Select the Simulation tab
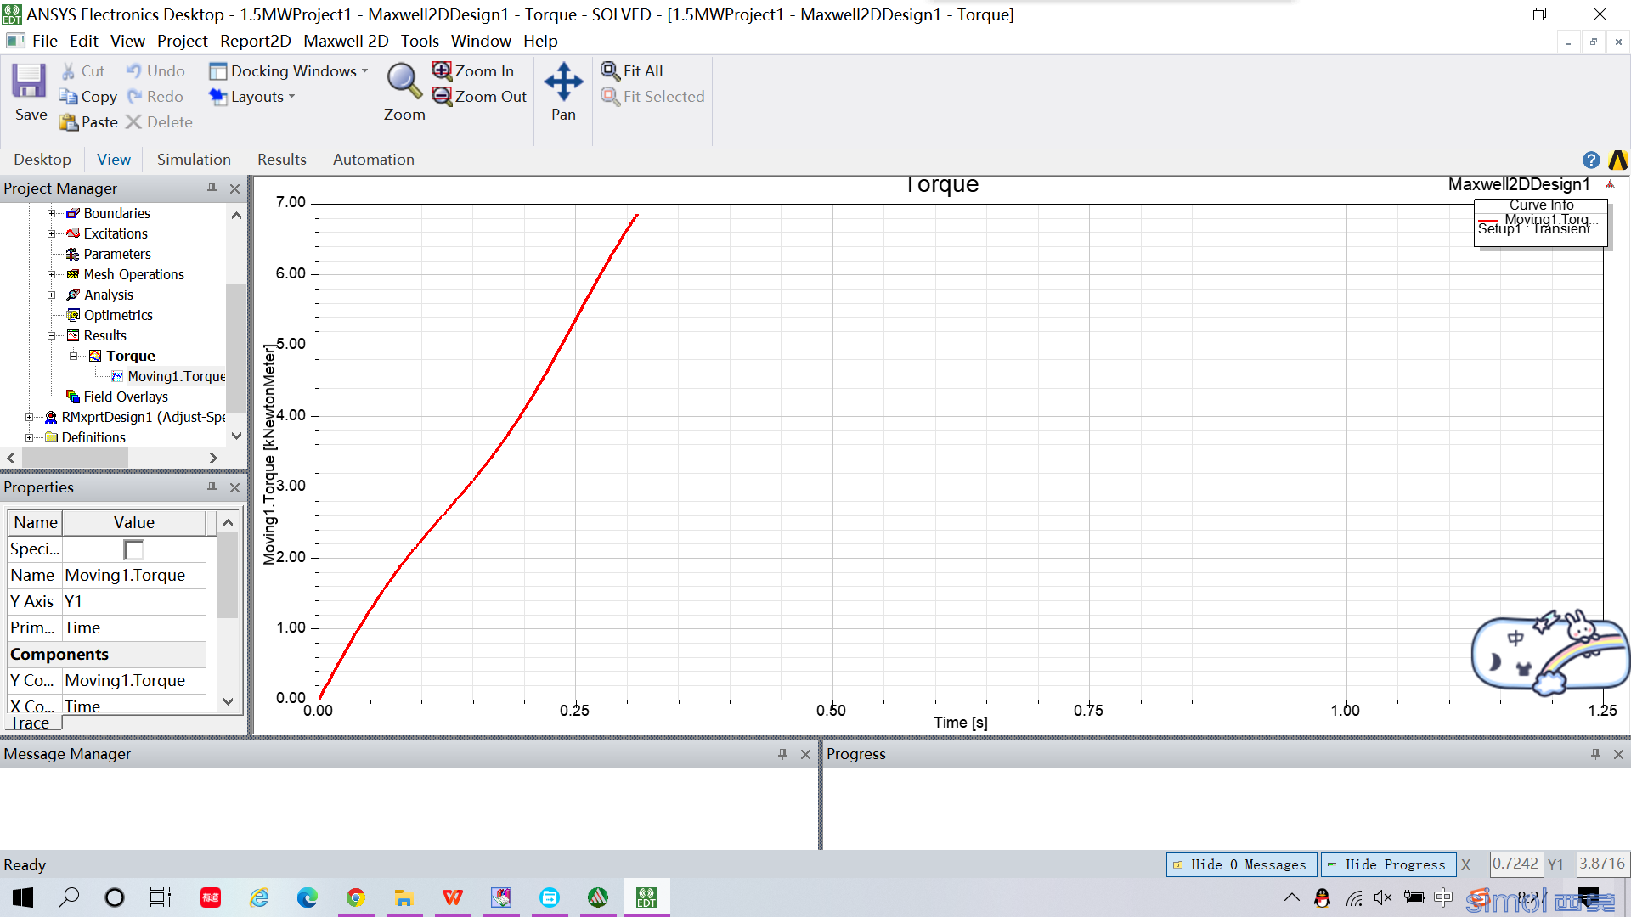Viewport: 1631px width, 917px height. coord(195,159)
